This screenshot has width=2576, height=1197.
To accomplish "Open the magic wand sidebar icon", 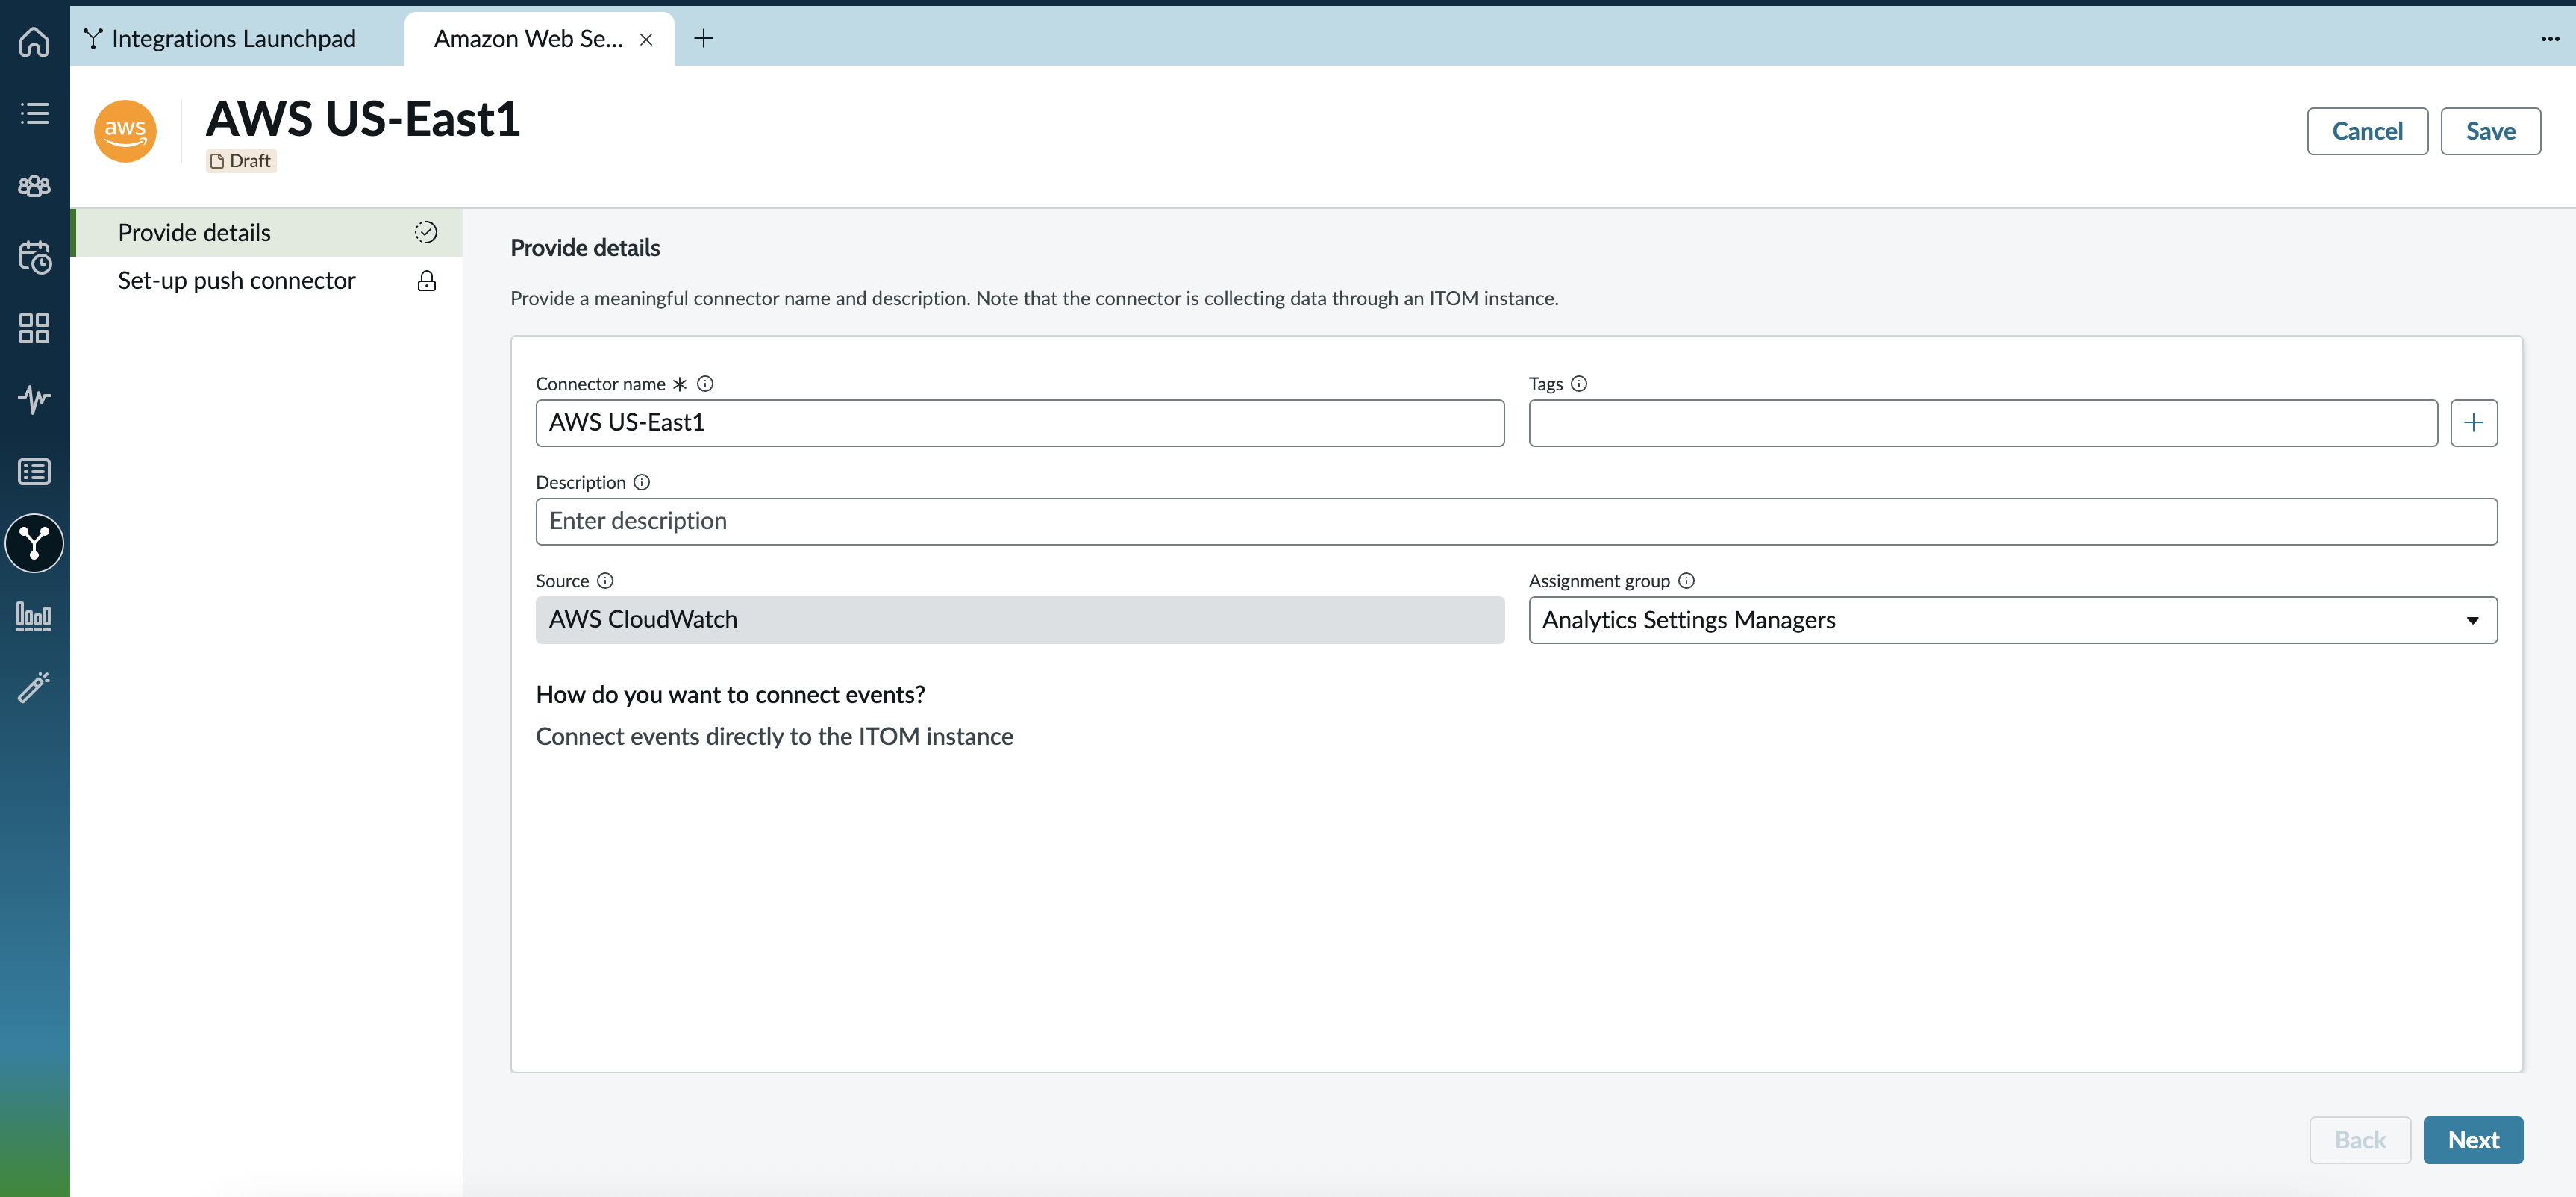I will point(34,687).
